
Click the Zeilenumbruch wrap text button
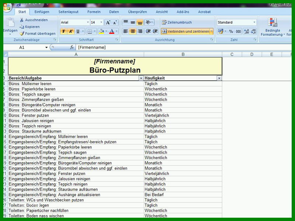point(177,22)
